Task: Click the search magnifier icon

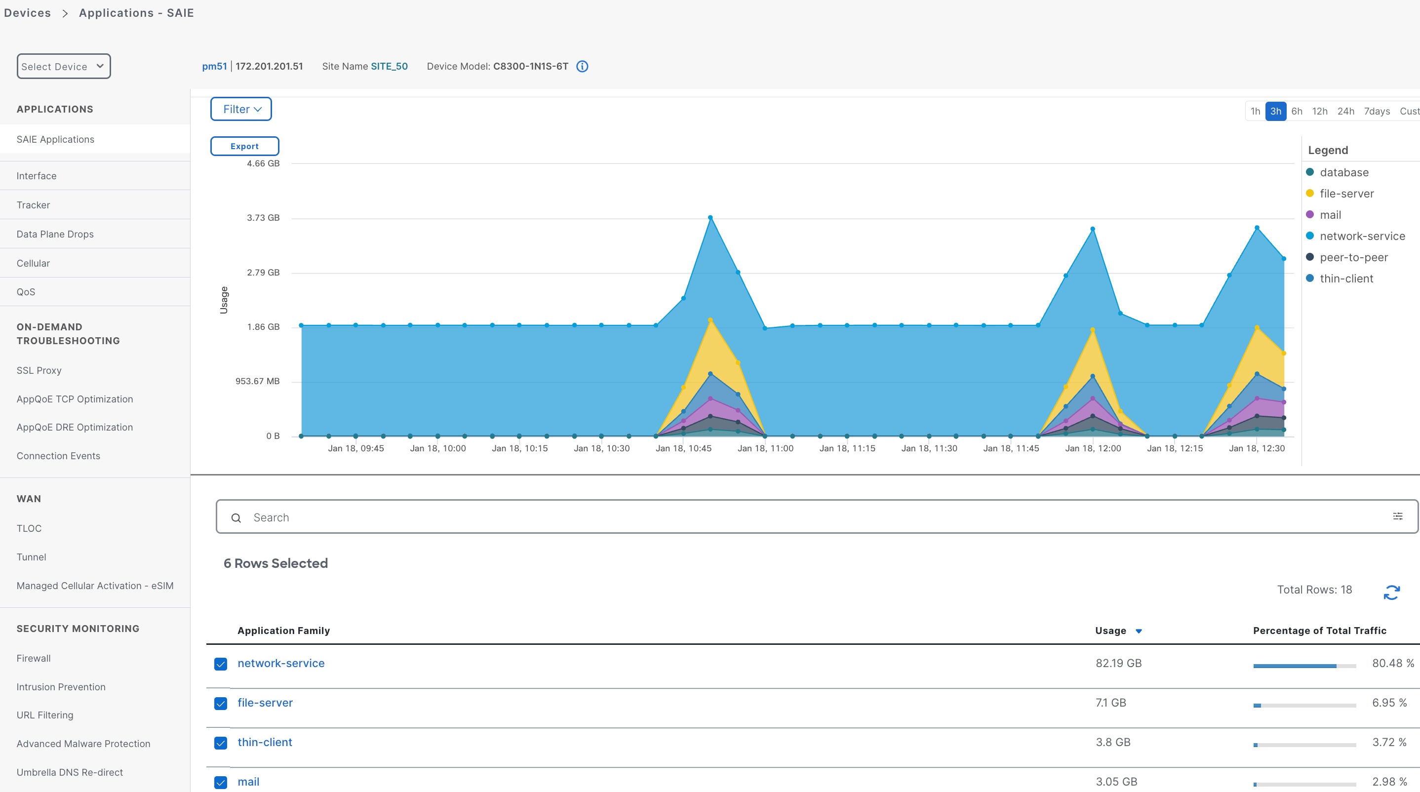Action: coord(236,518)
